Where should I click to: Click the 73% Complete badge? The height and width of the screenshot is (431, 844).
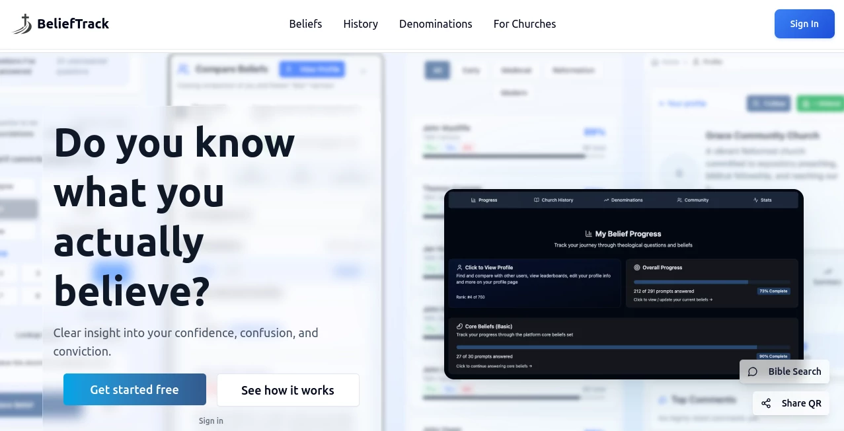point(773,292)
